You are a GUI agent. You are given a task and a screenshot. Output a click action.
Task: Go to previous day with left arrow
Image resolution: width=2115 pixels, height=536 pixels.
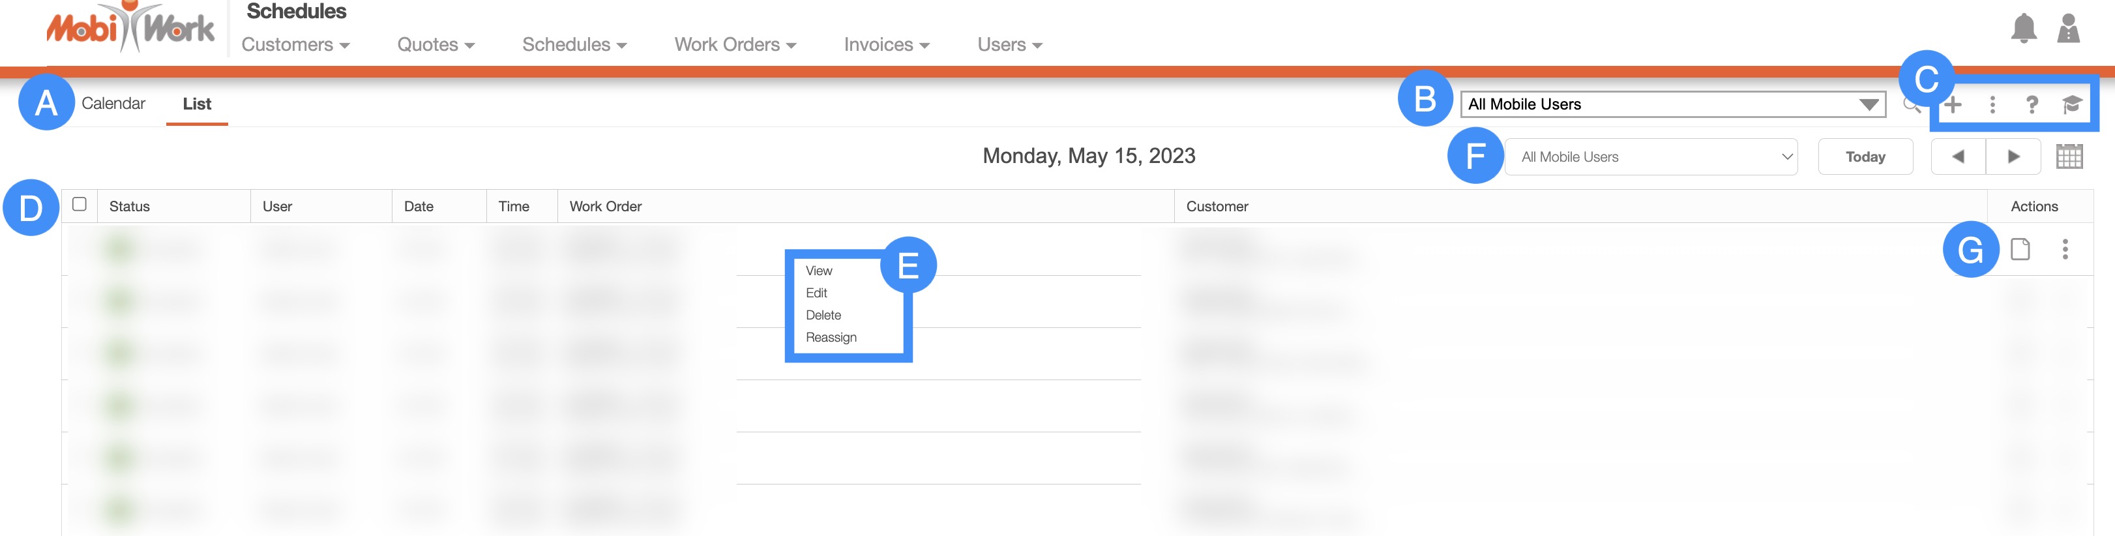tap(1958, 156)
